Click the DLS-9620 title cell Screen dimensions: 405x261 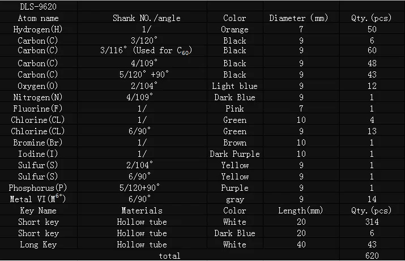coord(39,7)
